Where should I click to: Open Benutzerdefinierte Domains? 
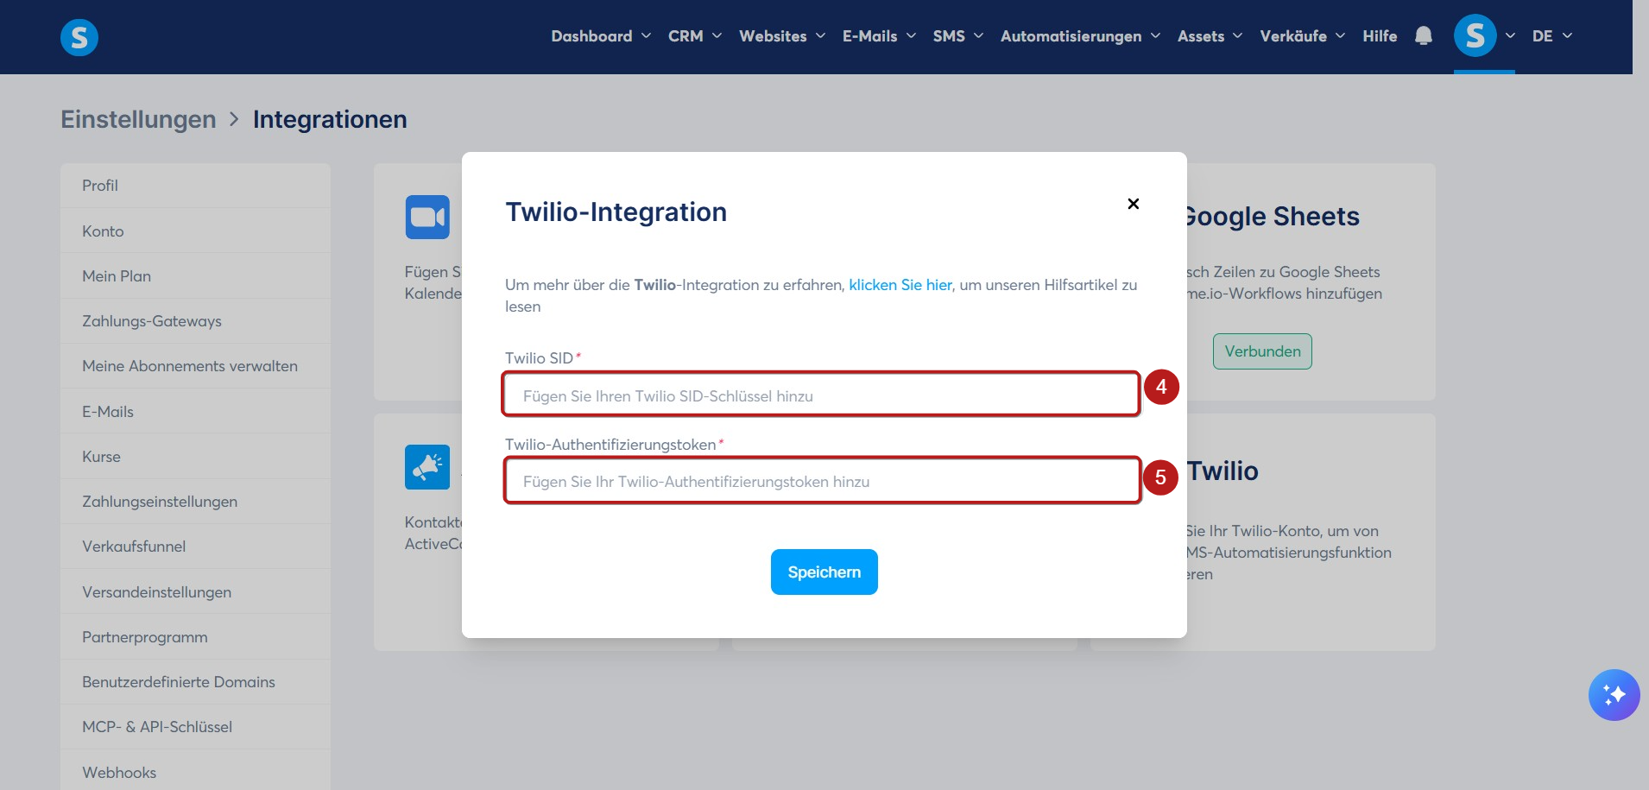195,682
